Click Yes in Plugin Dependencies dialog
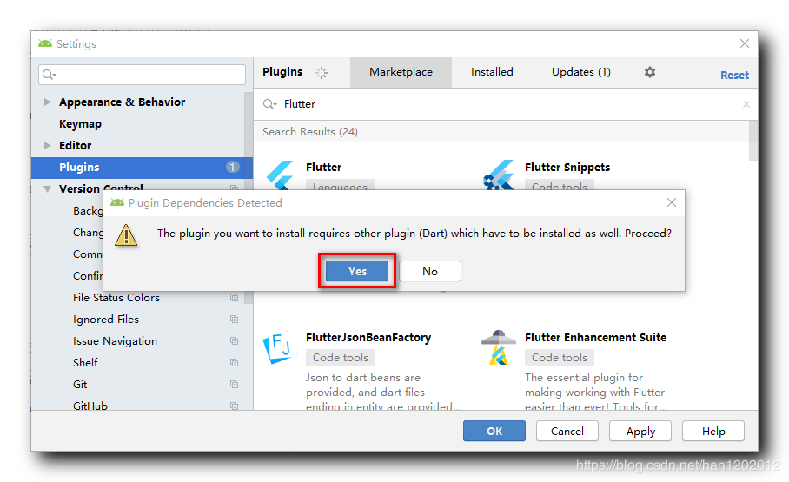The width and height of the screenshot is (789, 482). (x=357, y=271)
